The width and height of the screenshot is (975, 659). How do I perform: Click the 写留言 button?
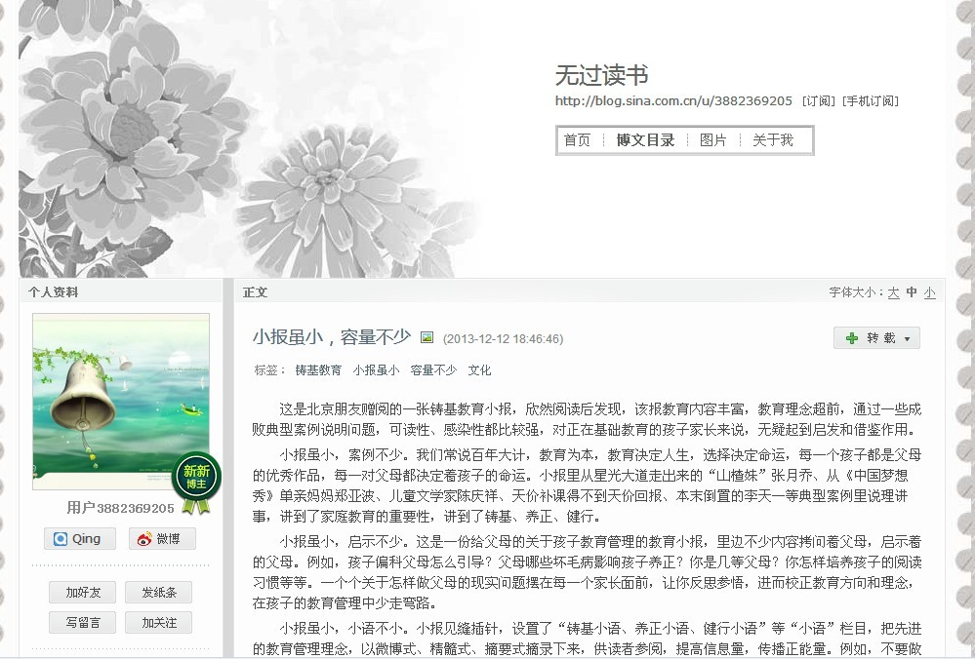coord(83,622)
